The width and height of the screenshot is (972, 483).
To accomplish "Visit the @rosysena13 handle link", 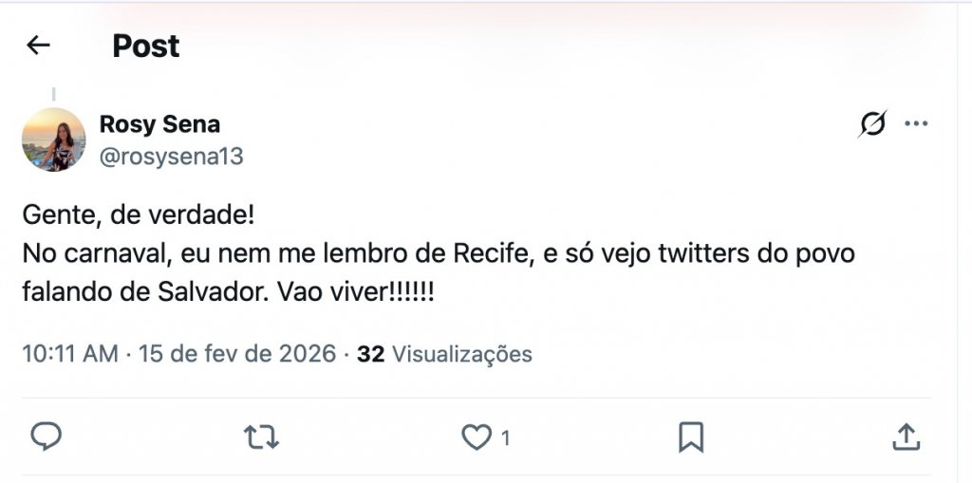I will click(x=171, y=157).
